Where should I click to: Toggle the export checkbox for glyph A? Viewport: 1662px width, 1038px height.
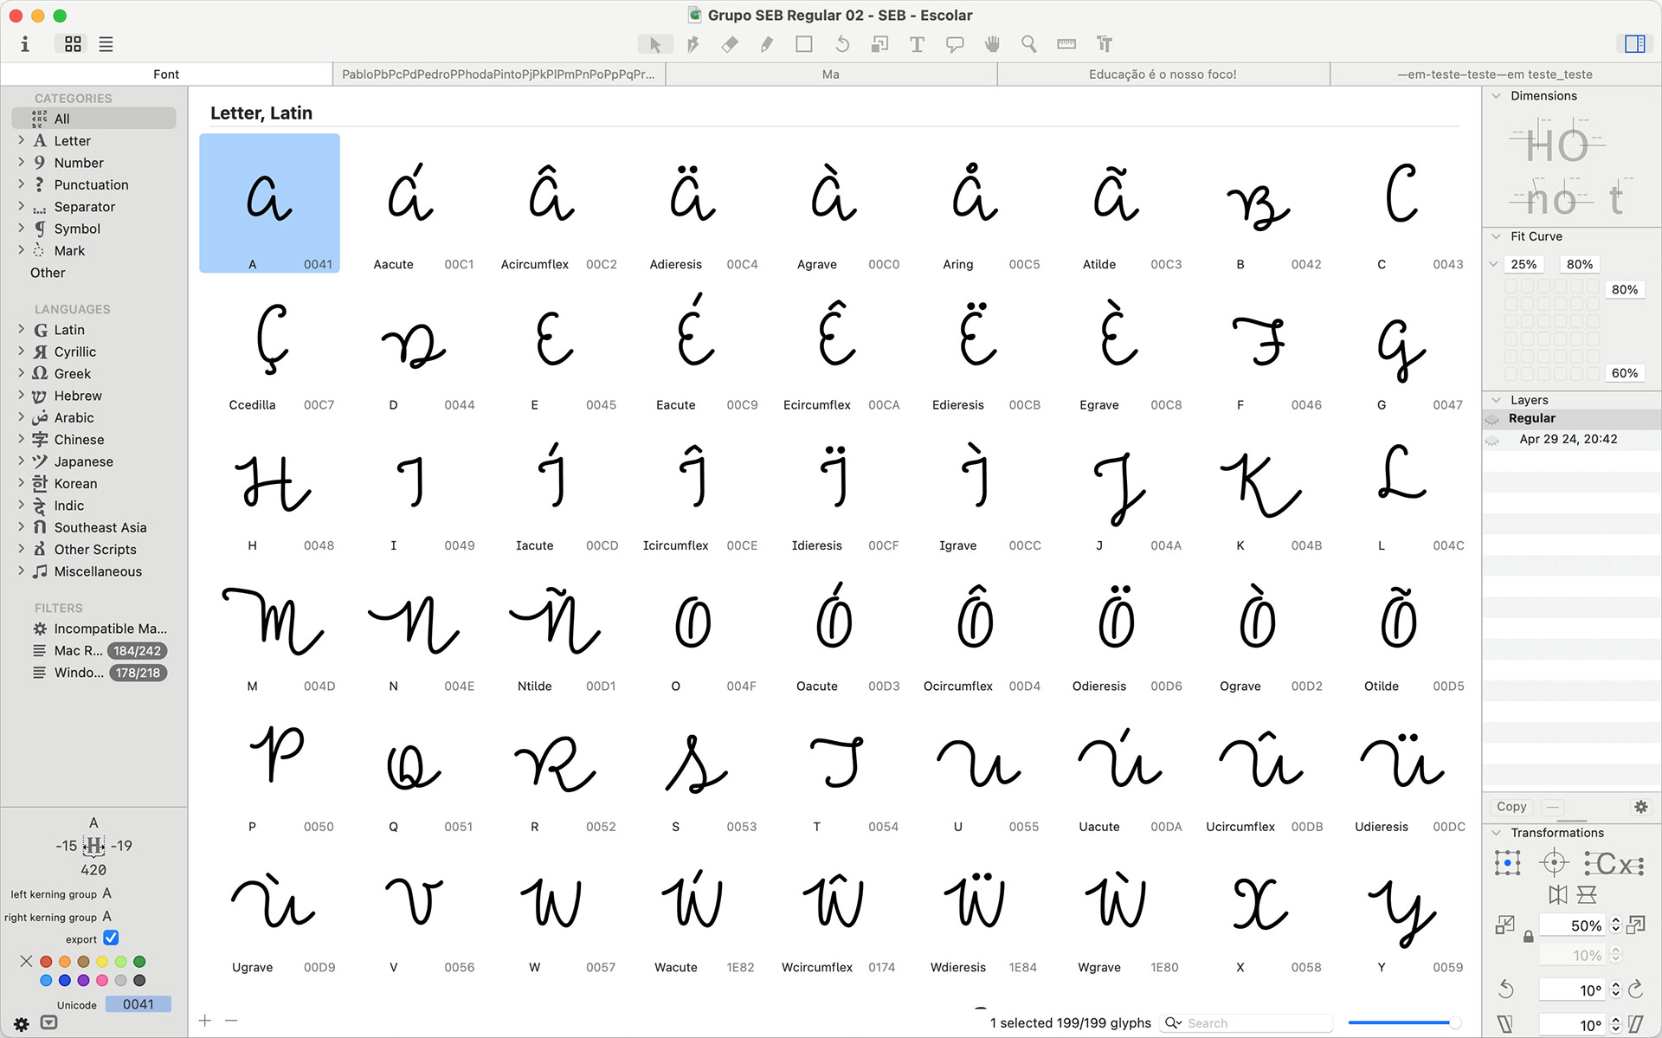[x=111, y=938]
